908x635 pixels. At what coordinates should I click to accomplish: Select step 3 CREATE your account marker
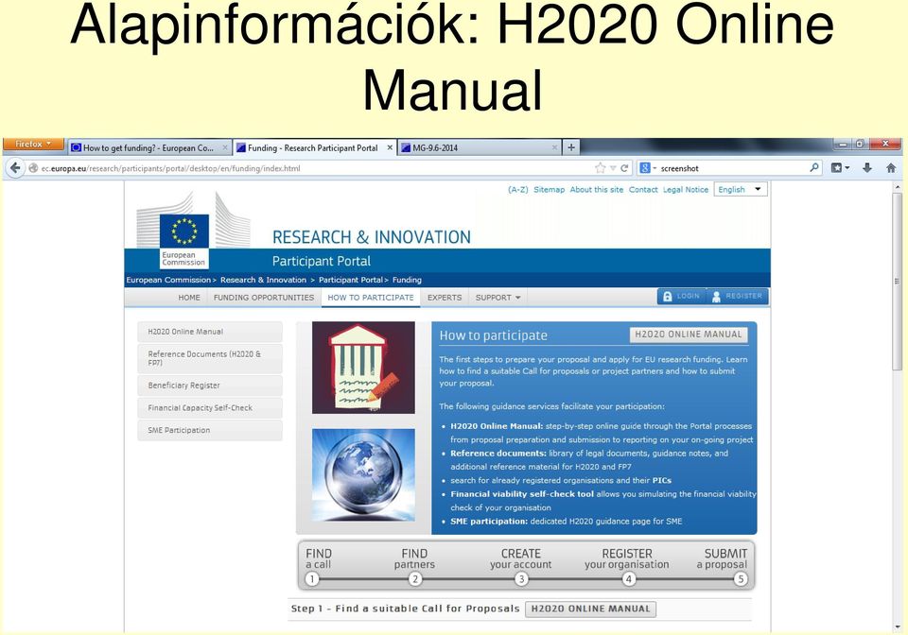click(x=521, y=579)
